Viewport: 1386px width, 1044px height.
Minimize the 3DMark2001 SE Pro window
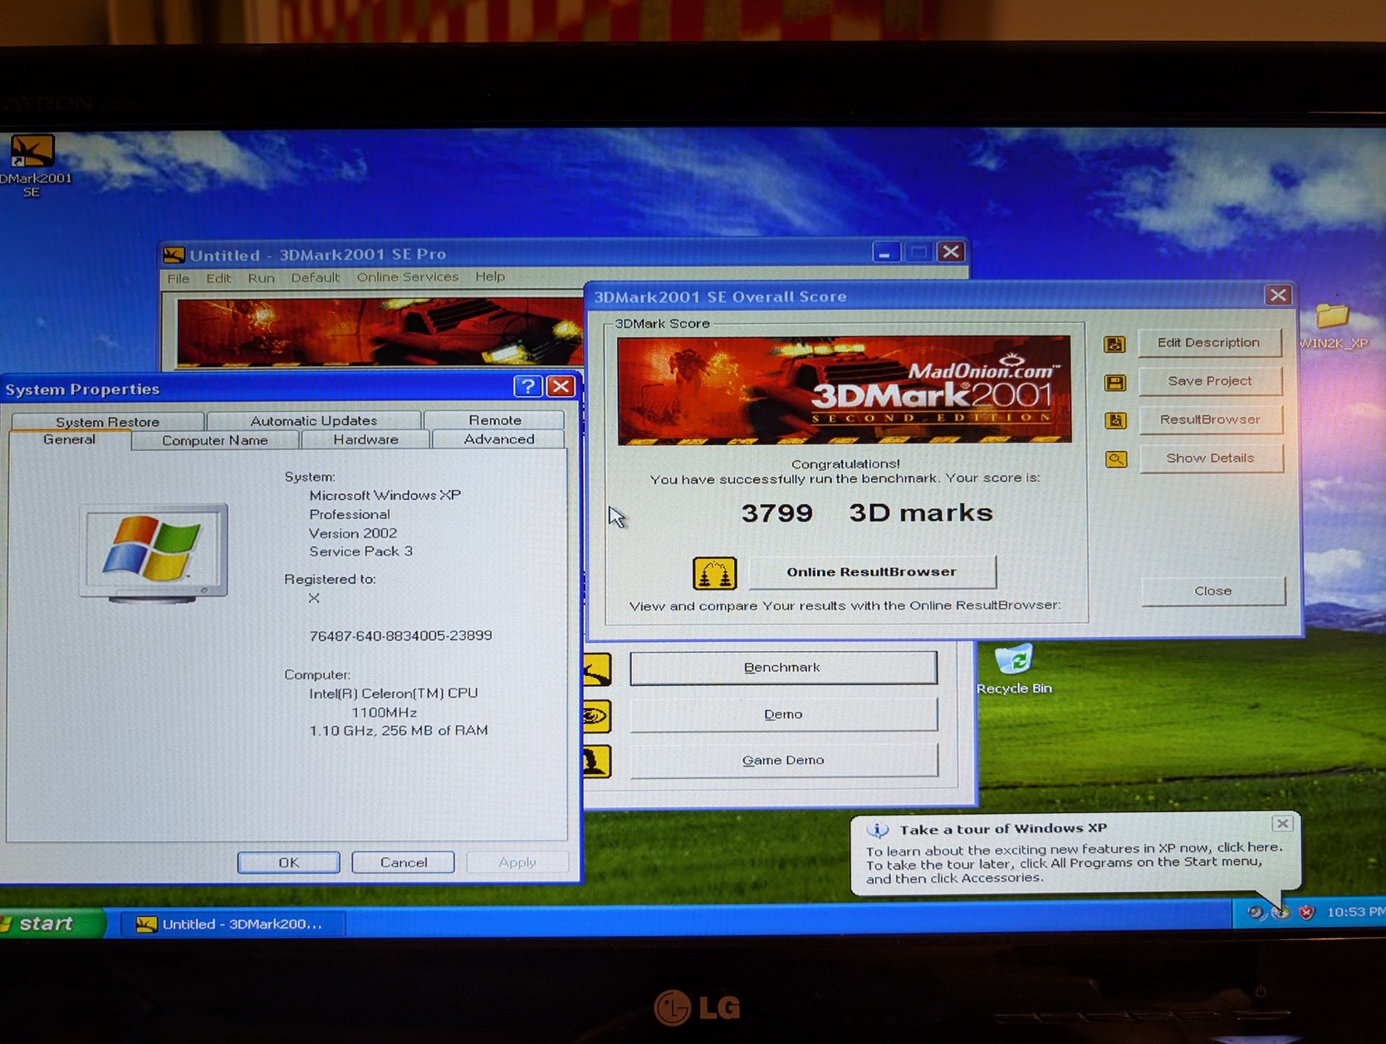click(884, 252)
